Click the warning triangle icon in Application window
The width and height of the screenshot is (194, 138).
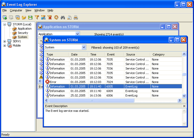[41, 77]
